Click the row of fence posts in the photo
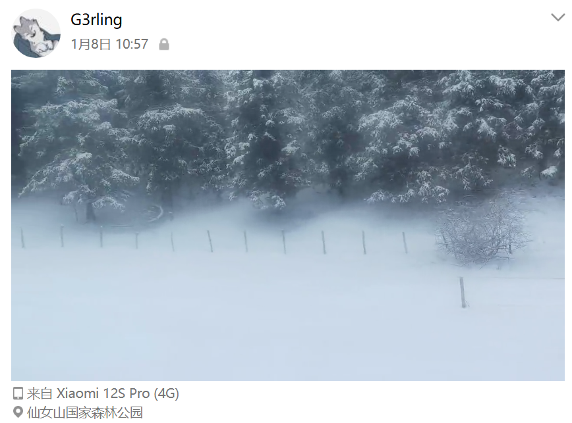The image size is (572, 423). click(214, 239)
